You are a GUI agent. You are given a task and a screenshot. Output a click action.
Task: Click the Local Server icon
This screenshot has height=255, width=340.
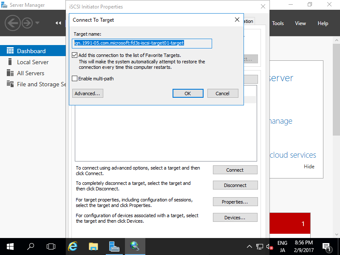point(10,62)
